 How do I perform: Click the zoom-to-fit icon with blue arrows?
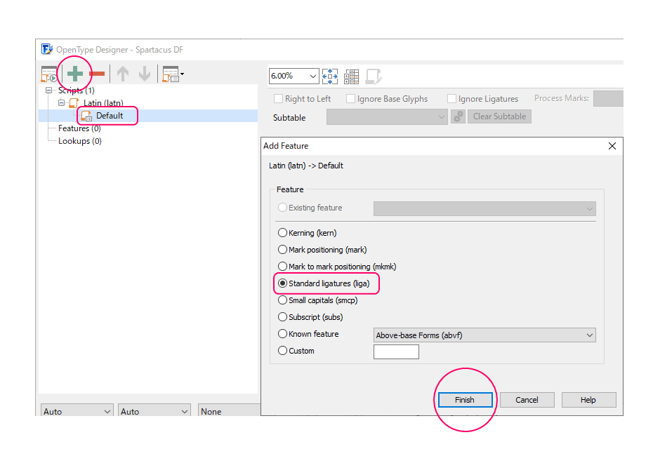coord(330,76)
